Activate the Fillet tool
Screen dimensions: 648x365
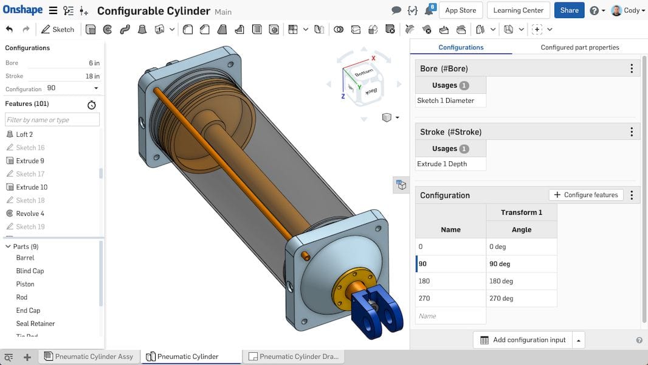188,29
